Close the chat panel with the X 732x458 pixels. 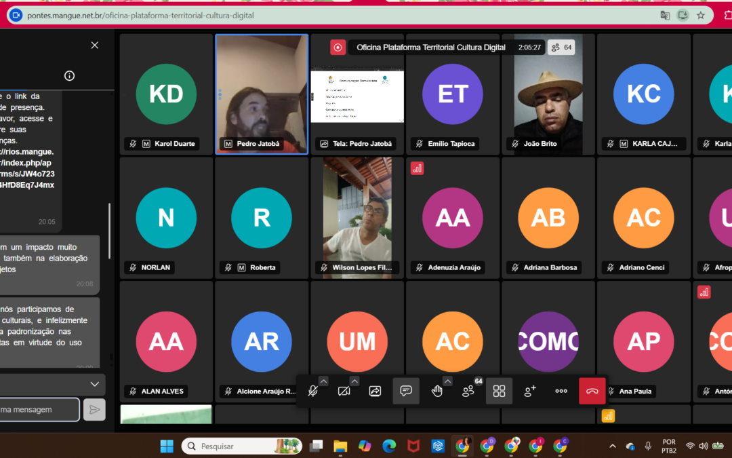95,45
